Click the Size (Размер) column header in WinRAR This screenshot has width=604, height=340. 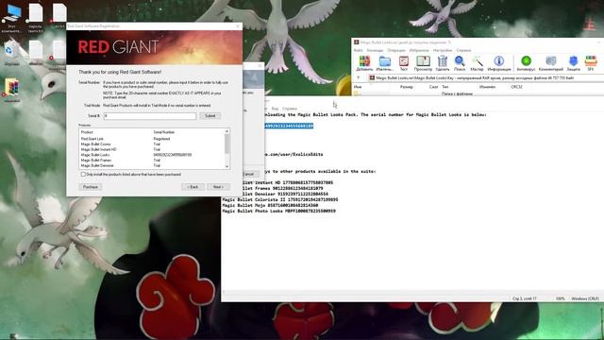tap(407, 87)
